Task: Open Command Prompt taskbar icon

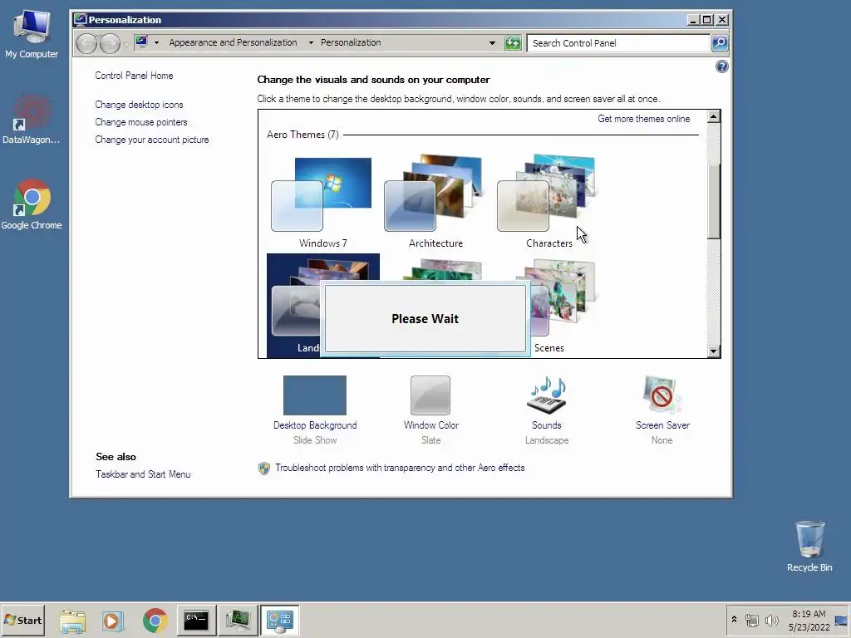Action: (x=196, y=620)
